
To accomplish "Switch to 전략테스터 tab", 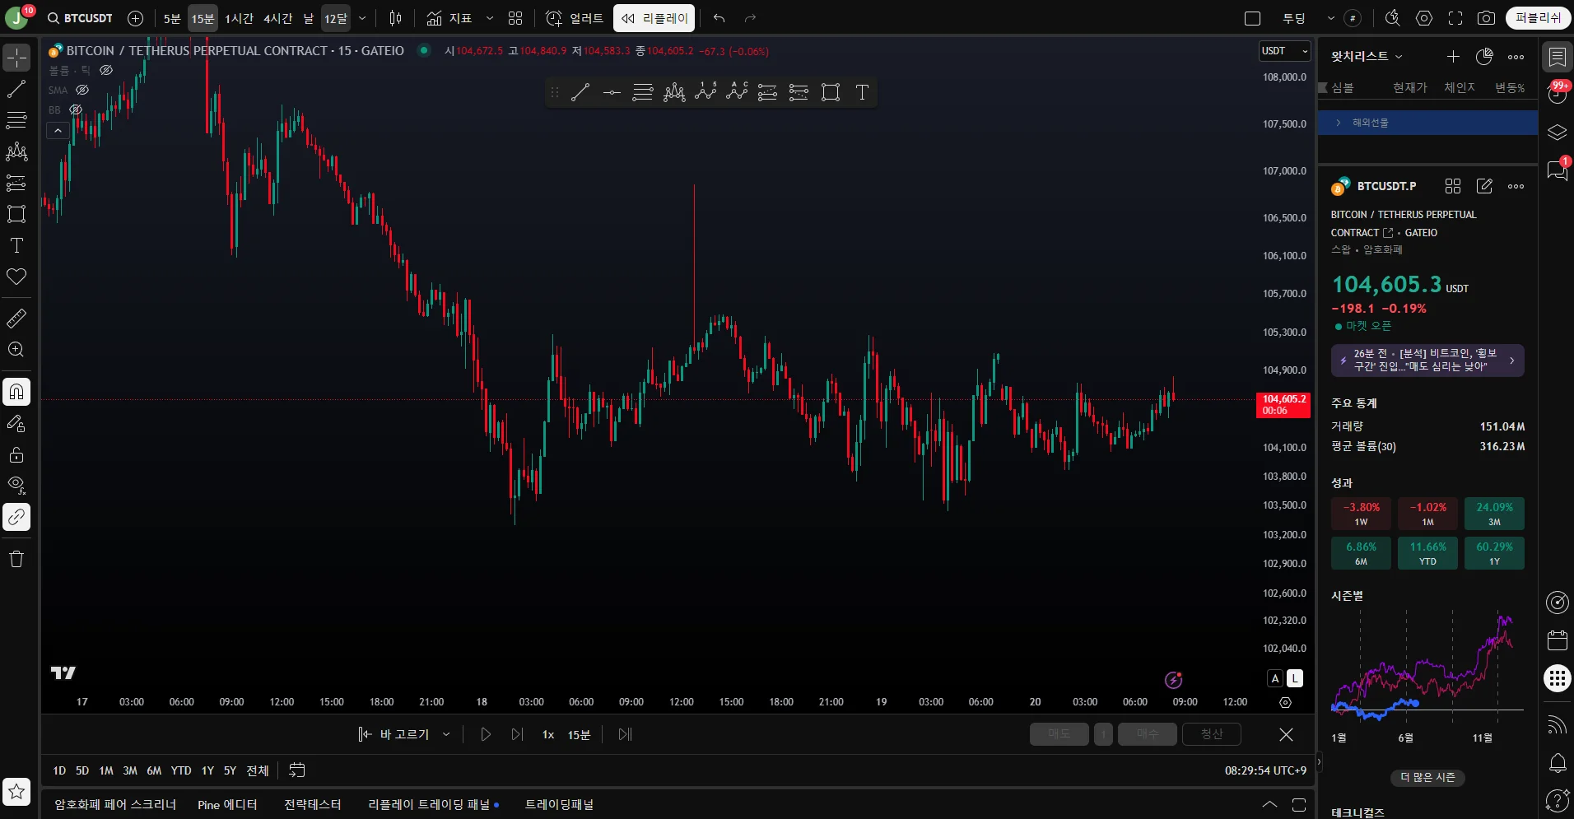I will [x=312, y=804].
